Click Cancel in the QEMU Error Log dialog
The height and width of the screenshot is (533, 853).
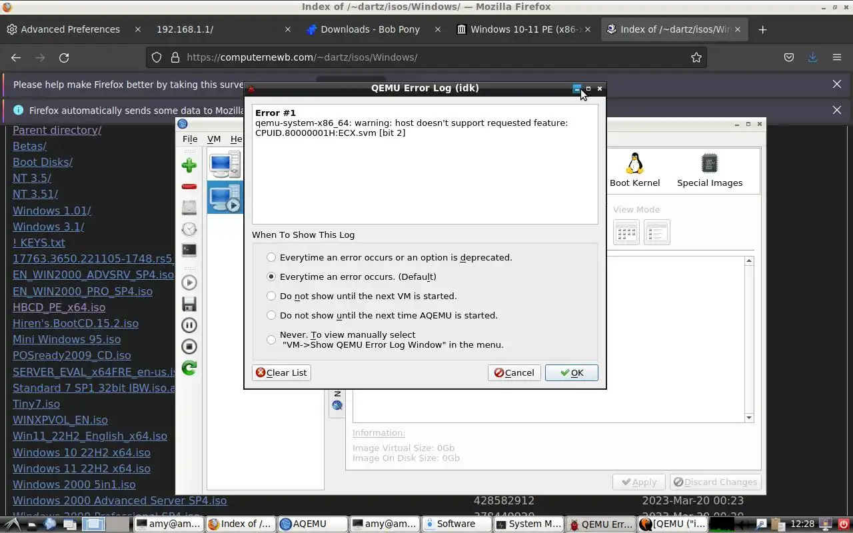514,372
